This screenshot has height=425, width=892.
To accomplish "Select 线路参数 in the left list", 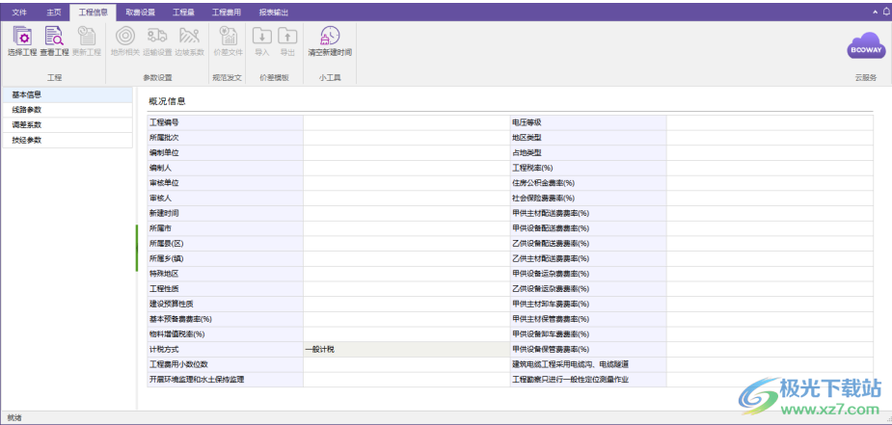I will (x=68, y=110).
